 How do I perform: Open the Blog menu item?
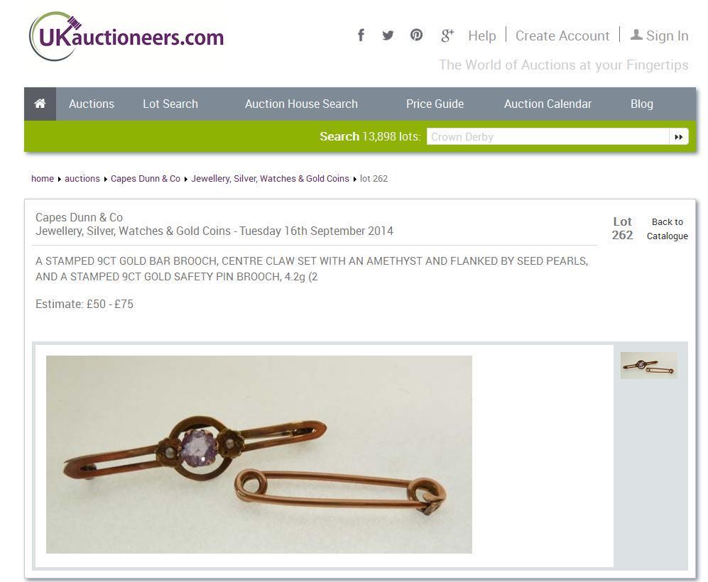click(642, 104)
